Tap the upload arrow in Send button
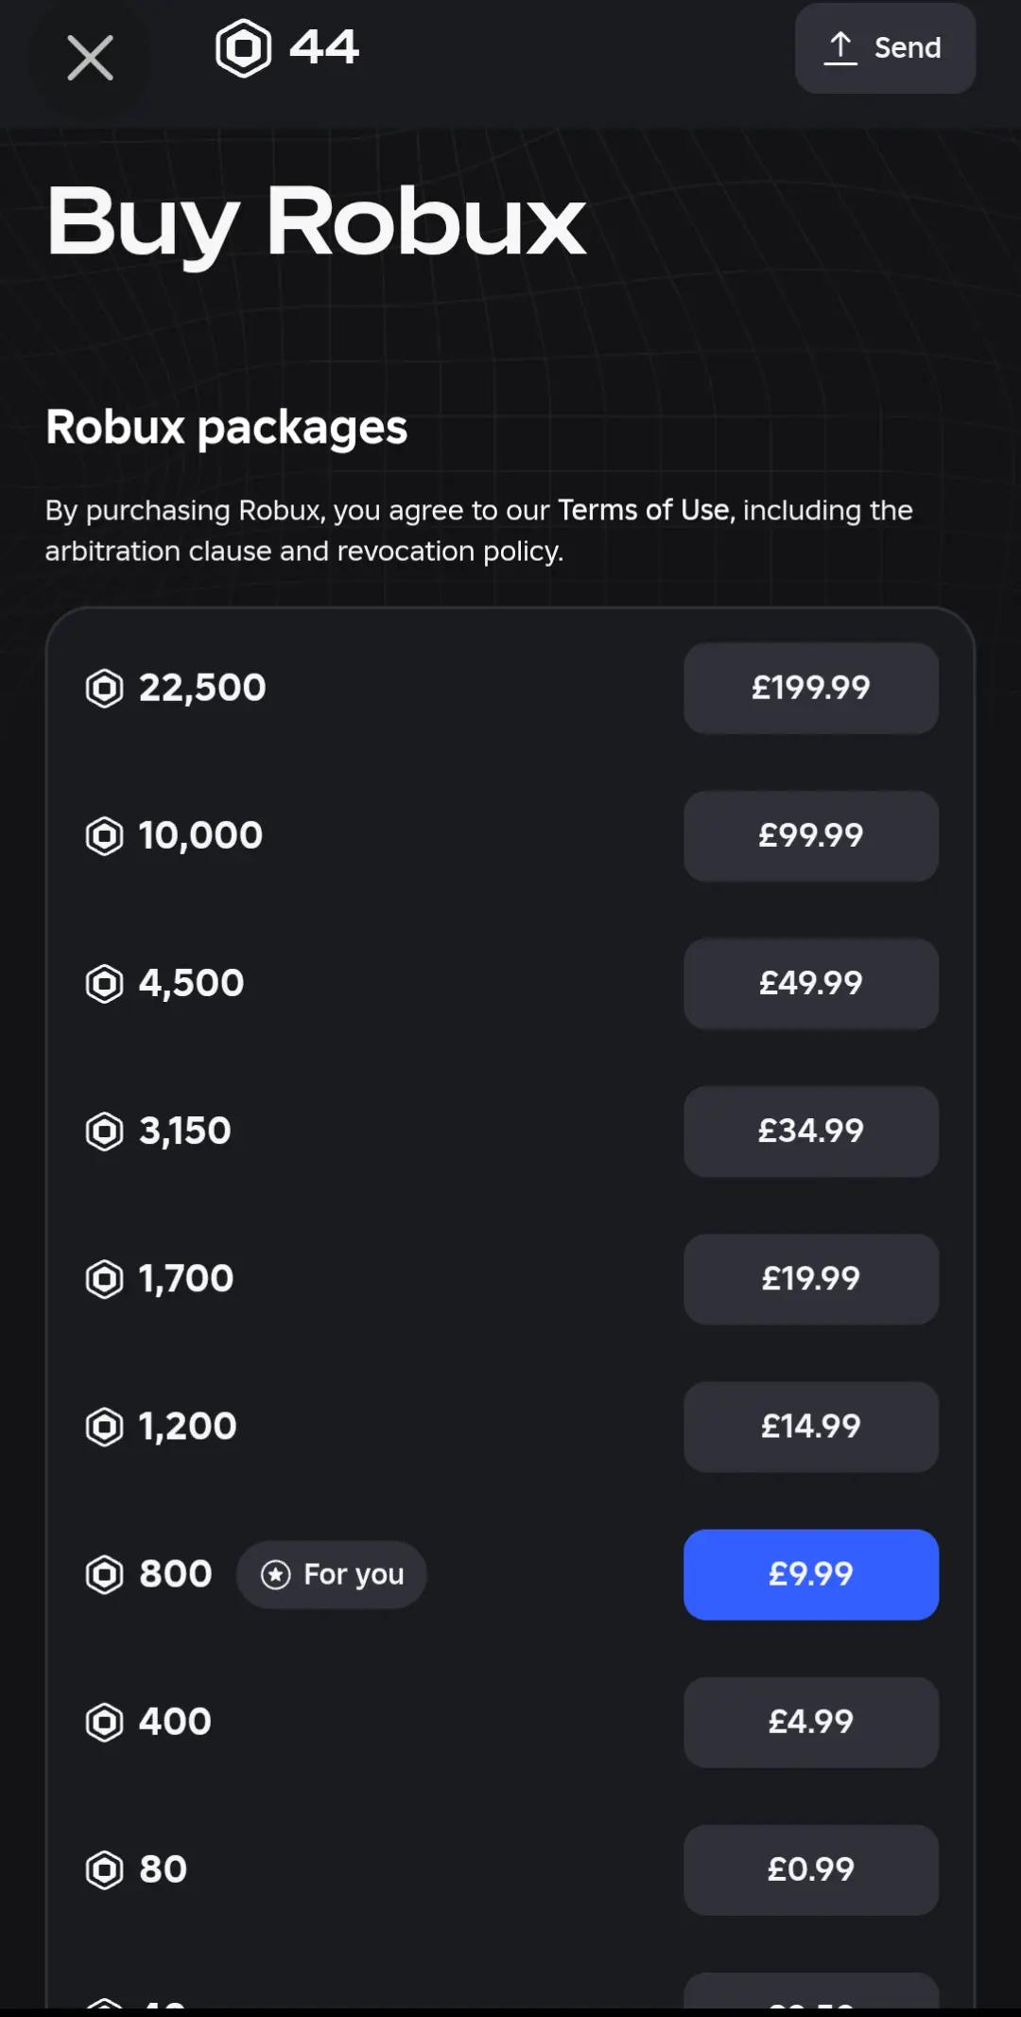 840,48
